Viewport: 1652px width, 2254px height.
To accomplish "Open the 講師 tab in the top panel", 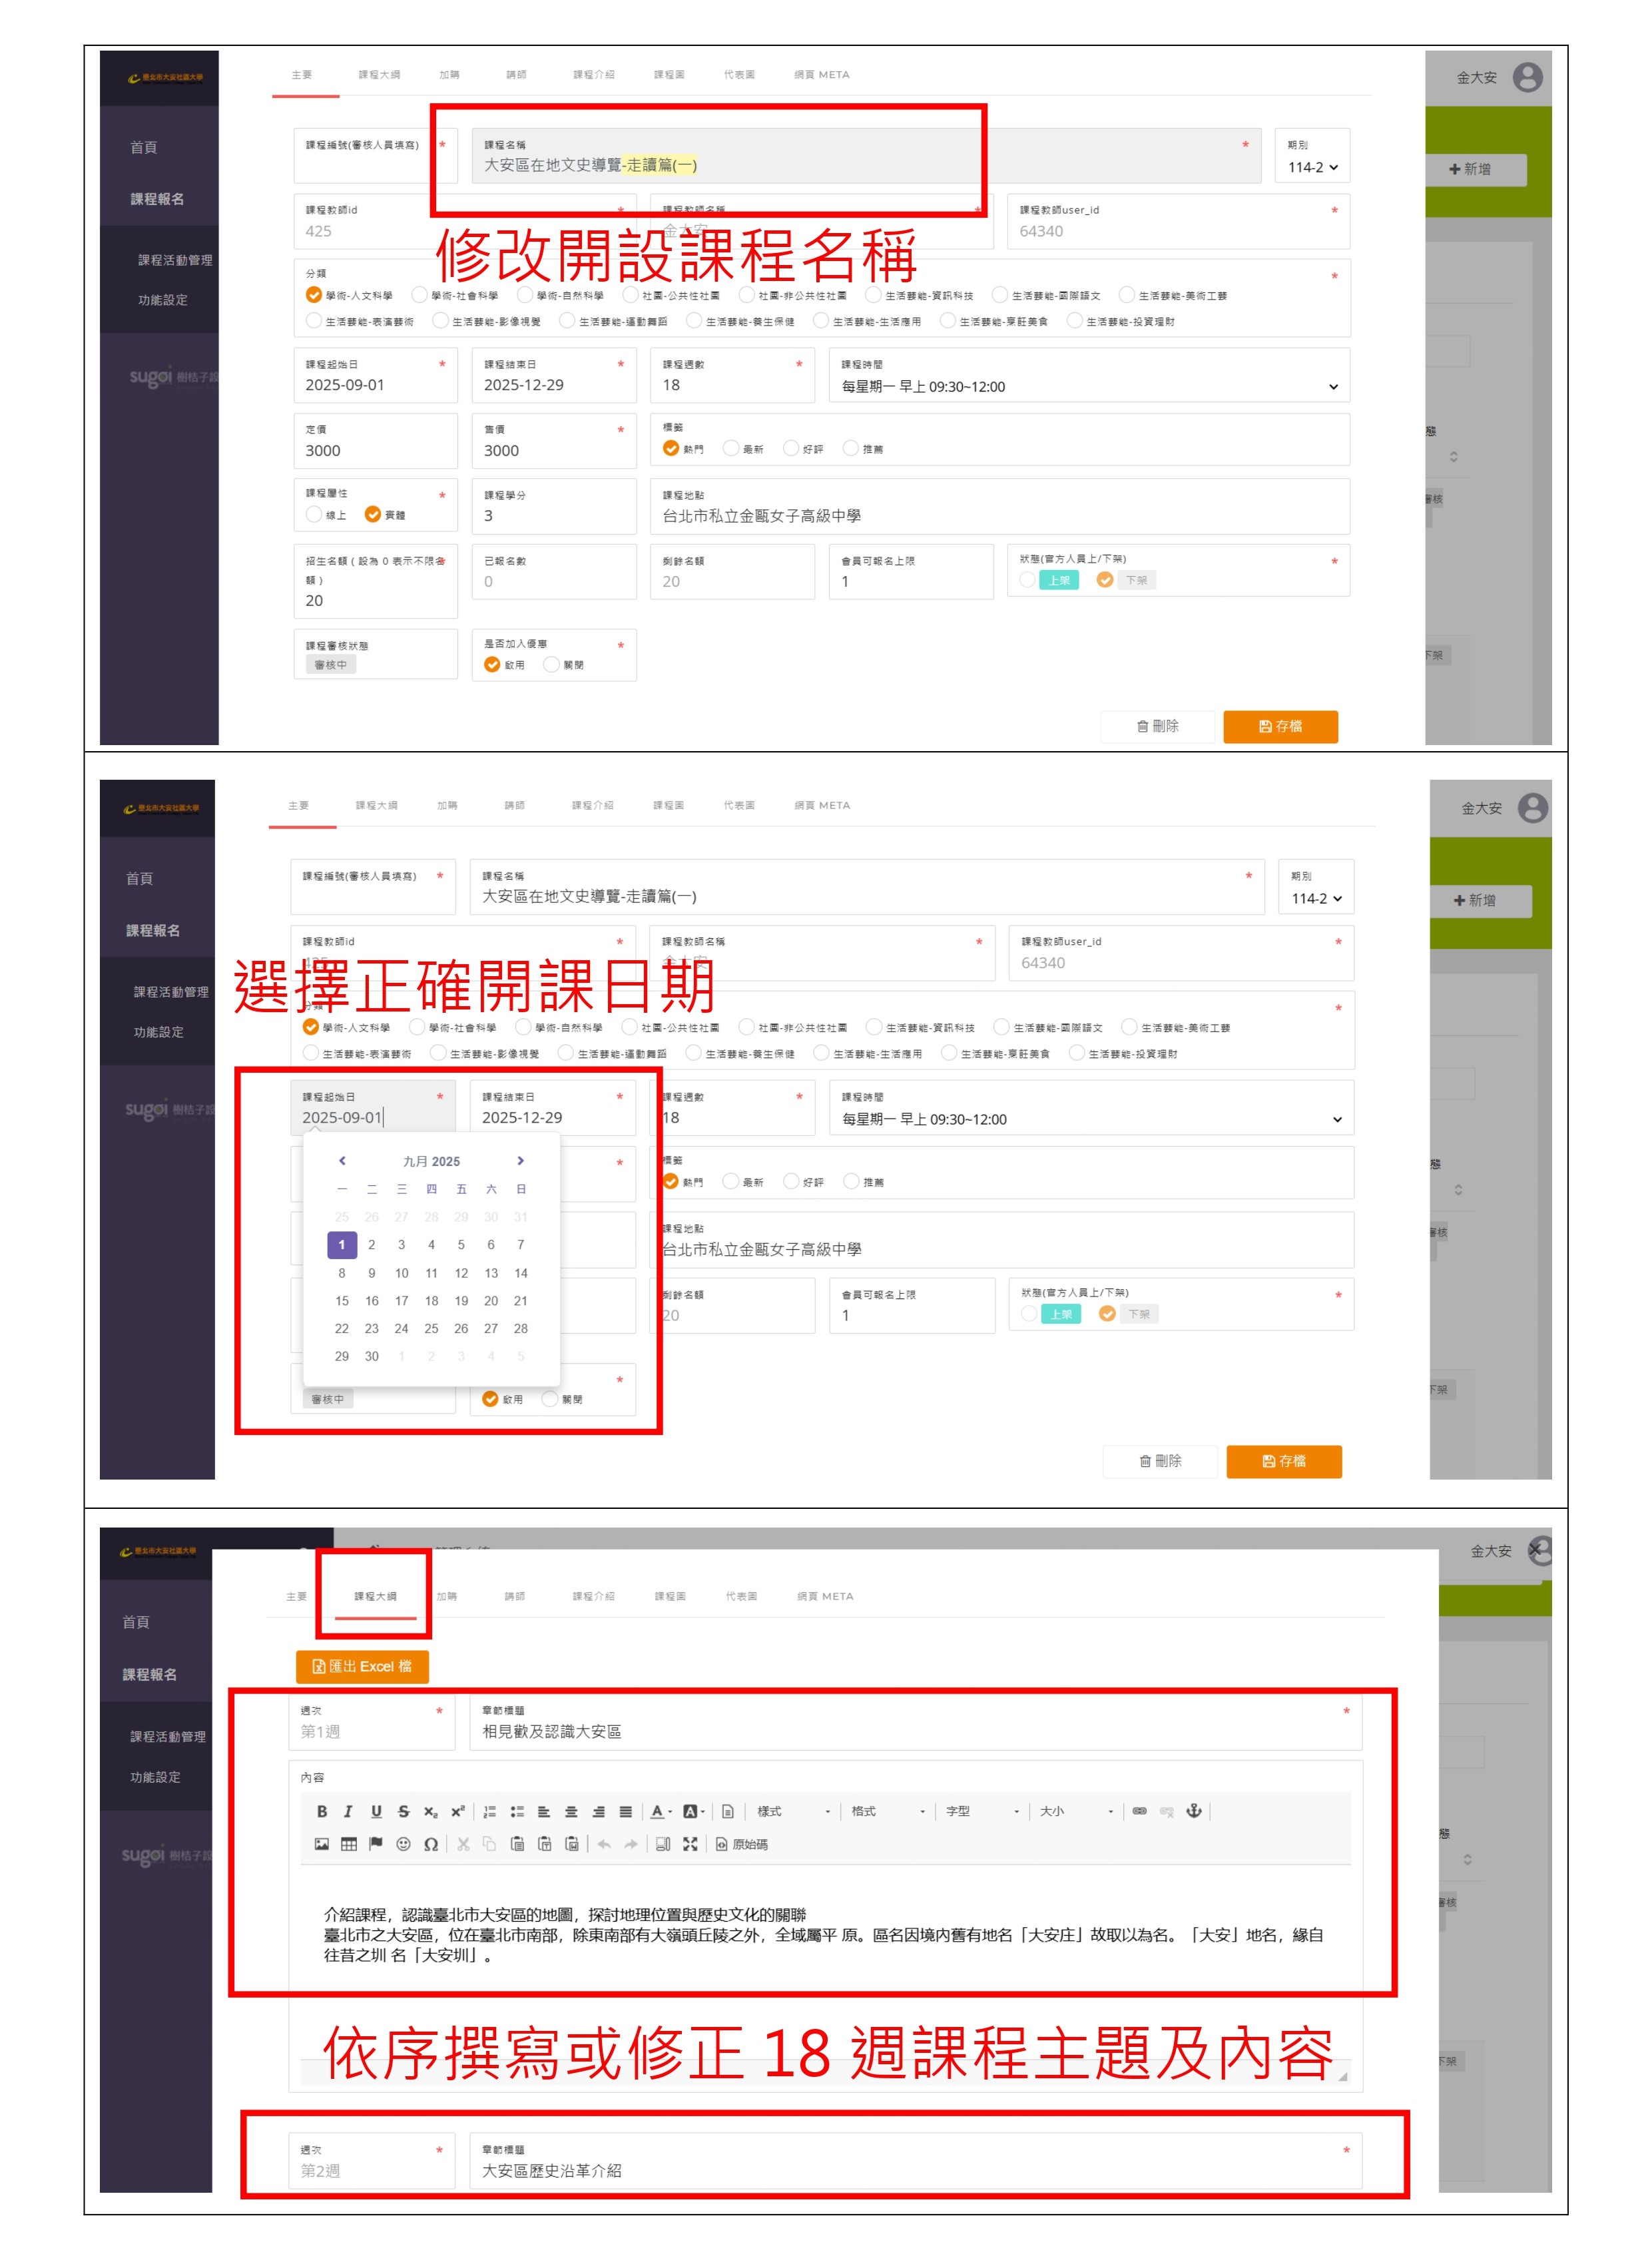I will point(516,75).
